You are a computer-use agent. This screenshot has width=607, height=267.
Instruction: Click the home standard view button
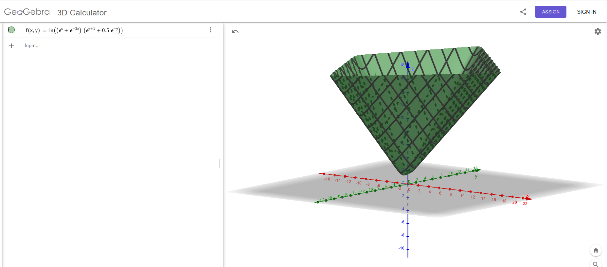tap(596, 250)
